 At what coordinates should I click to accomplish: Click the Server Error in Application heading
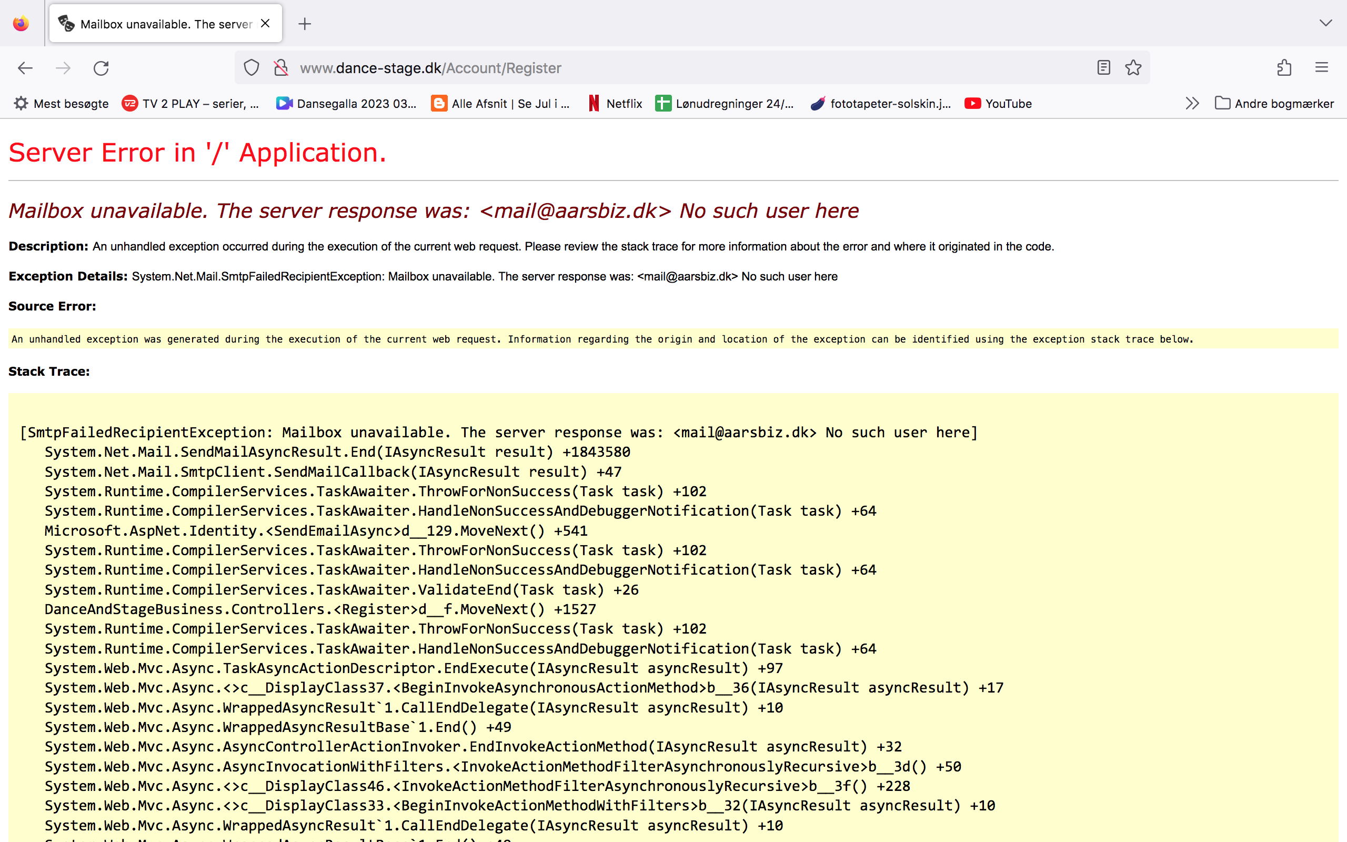[x=197, y=153]
